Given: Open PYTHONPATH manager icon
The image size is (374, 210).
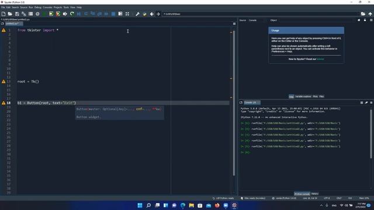Looking at the screenshot, I should 144,14.
